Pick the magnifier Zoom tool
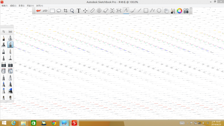The height and width of the screenshot is (126, 224). 72,11
